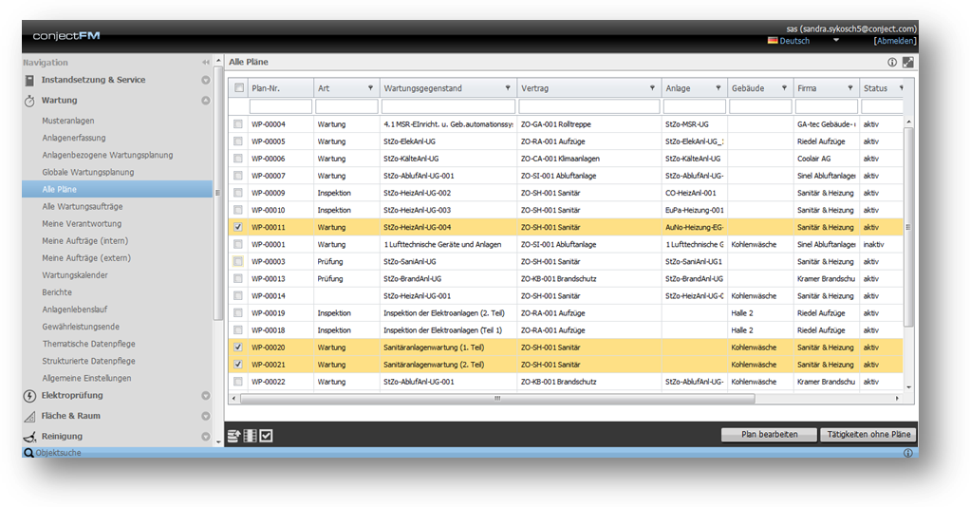
Task: Open the Firma column dropdown arrow
Action: pyautogui.click(x=850, y=88)
